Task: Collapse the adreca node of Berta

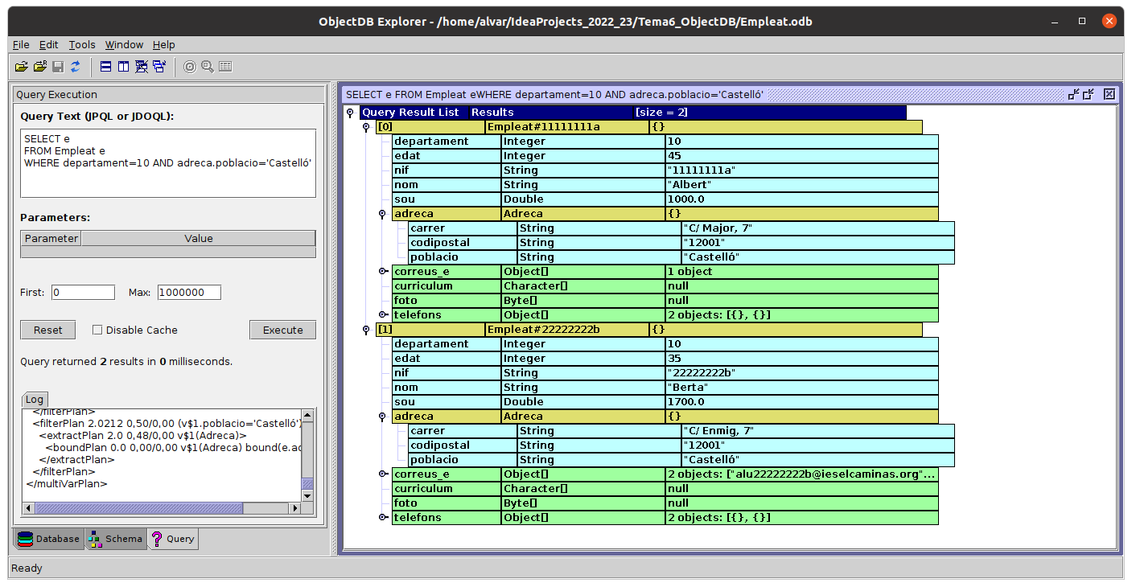Action: point(382,417)
